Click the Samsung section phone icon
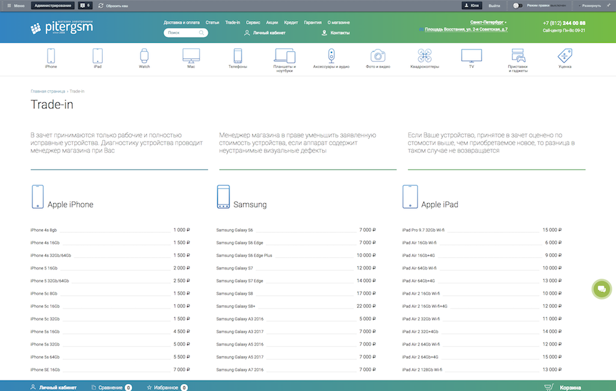 223,197
